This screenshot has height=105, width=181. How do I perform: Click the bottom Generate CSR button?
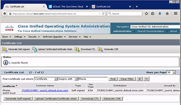pyautogui.click(x=112, y=99)
